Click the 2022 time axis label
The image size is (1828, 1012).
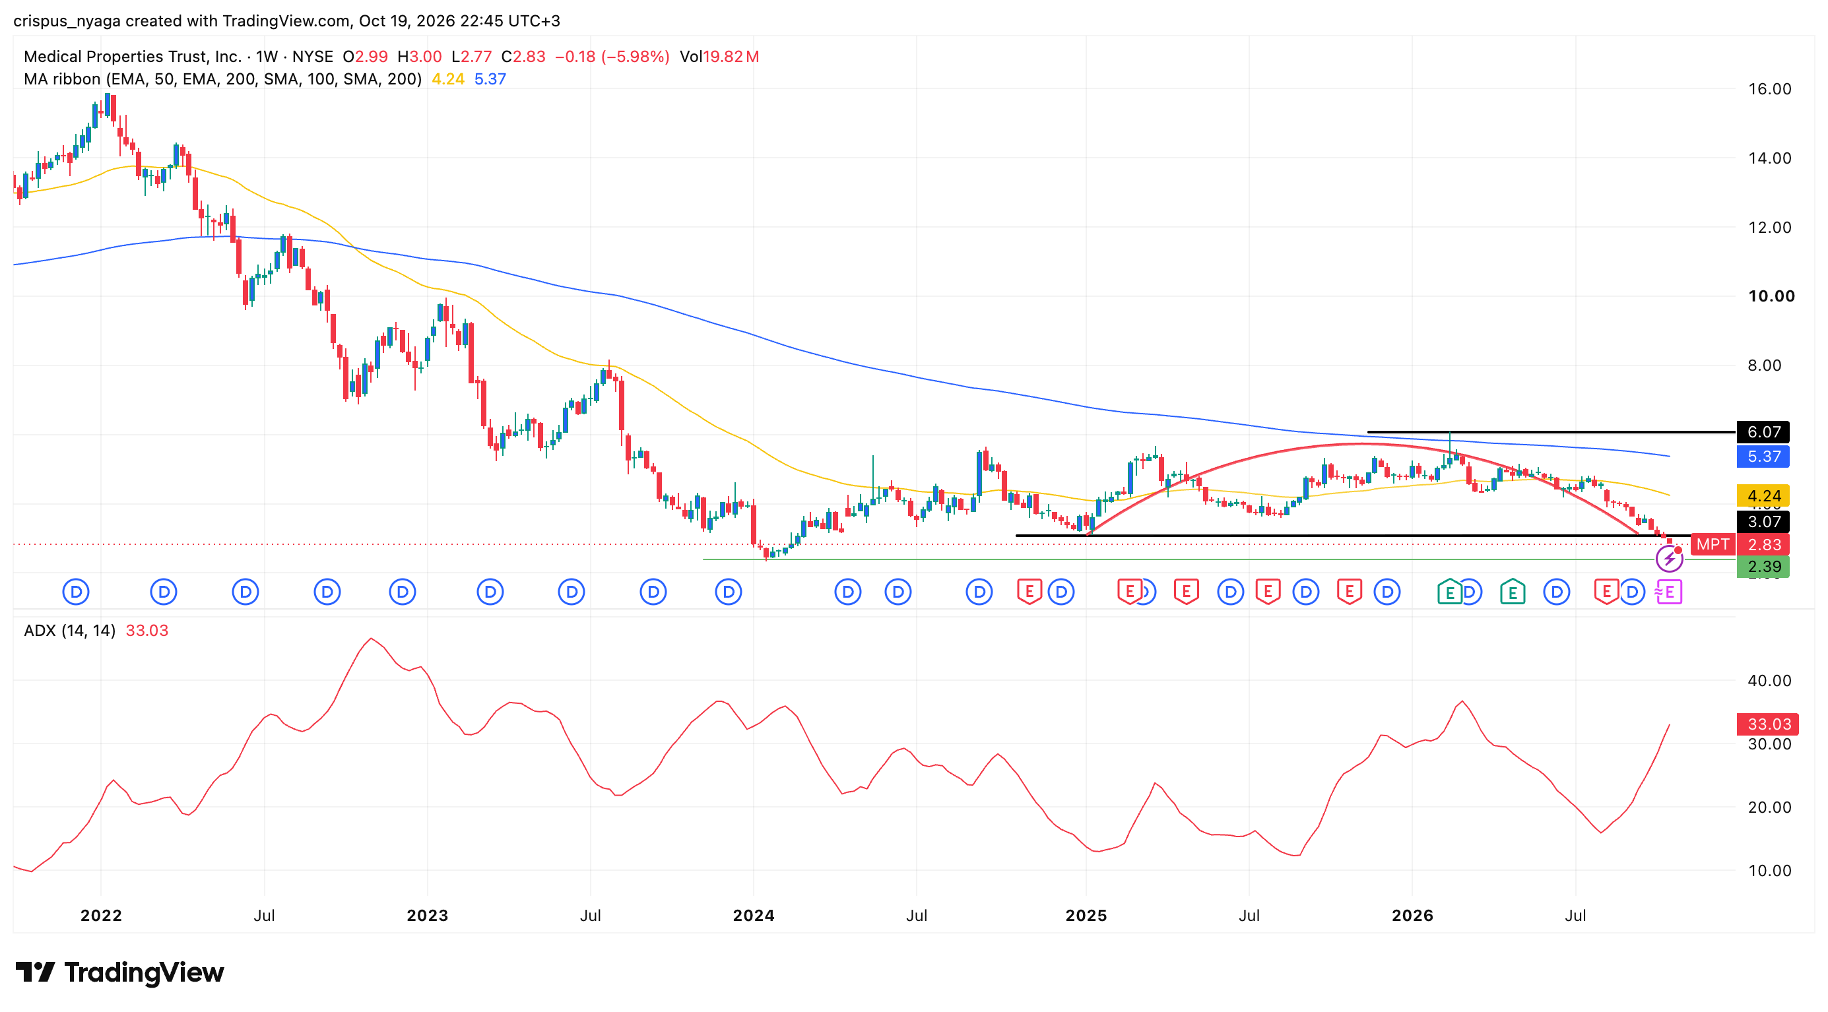point(101,915)
